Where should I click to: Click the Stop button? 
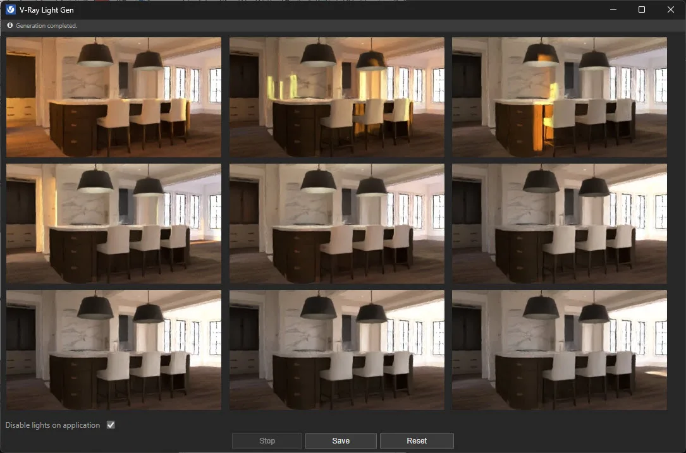tap(266, 440)
